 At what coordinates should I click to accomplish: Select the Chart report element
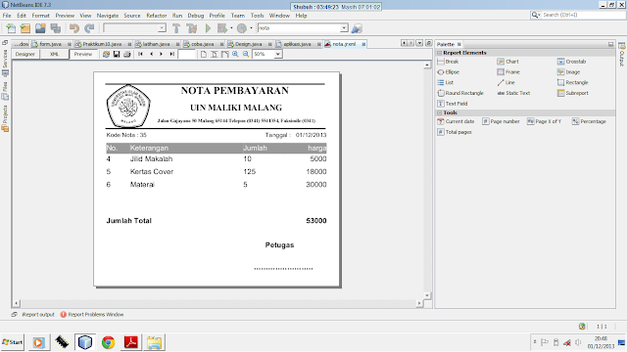tap(507, 62)
